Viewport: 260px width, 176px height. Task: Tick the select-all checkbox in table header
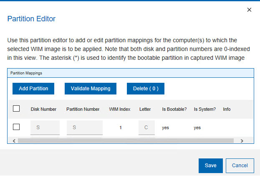coord(17,109)
